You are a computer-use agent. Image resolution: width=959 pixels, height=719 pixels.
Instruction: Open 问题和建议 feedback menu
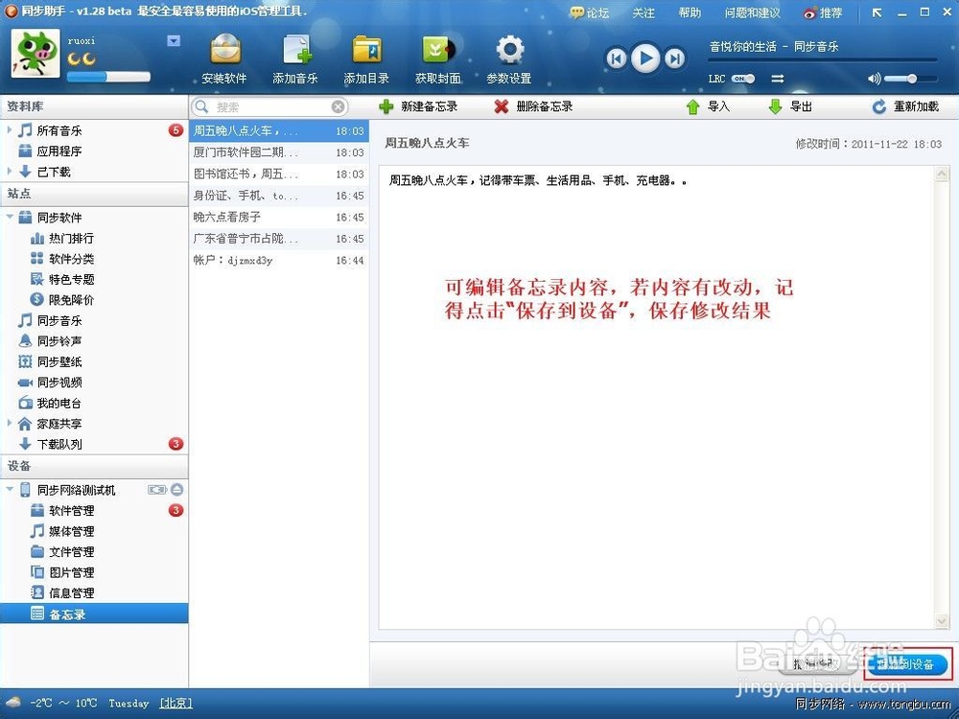tap(752, 12)
